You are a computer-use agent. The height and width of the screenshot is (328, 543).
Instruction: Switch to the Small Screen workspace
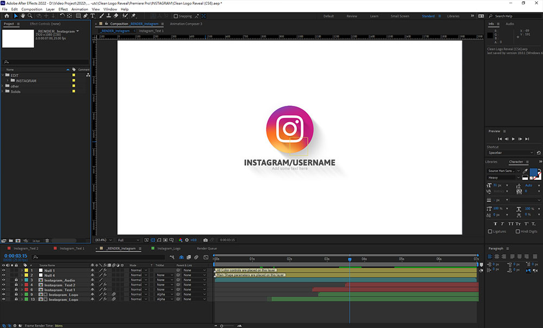(400, 16)
